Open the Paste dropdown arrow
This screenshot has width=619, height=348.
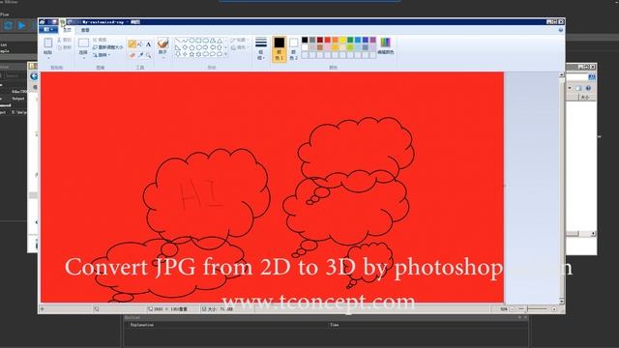(x=48, y=58)
